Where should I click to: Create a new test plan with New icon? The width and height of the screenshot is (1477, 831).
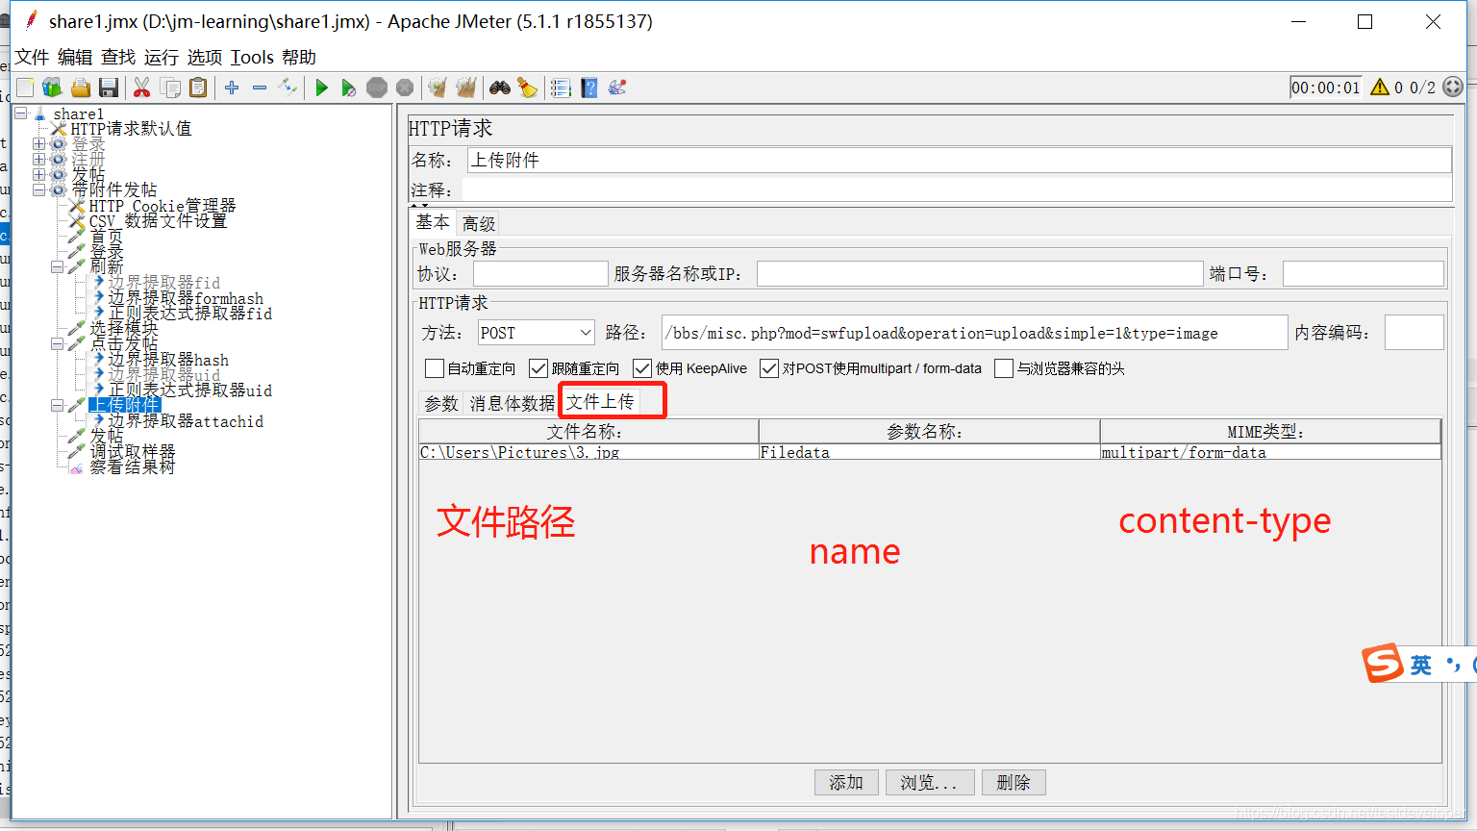[x=25, y=88]
